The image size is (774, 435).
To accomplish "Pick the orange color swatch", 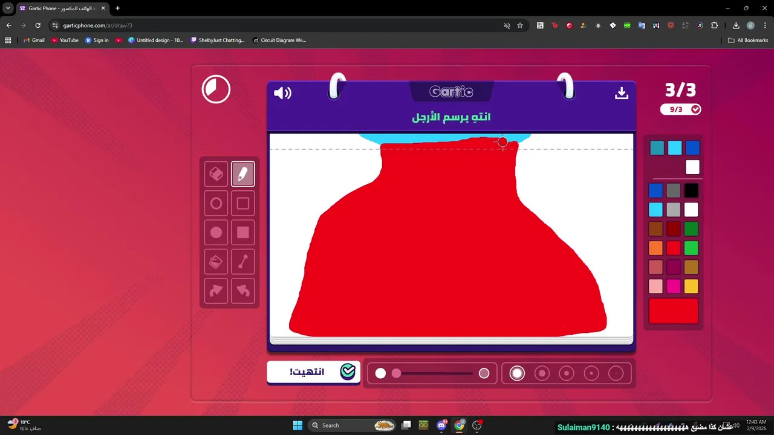I will coord(655,248).
